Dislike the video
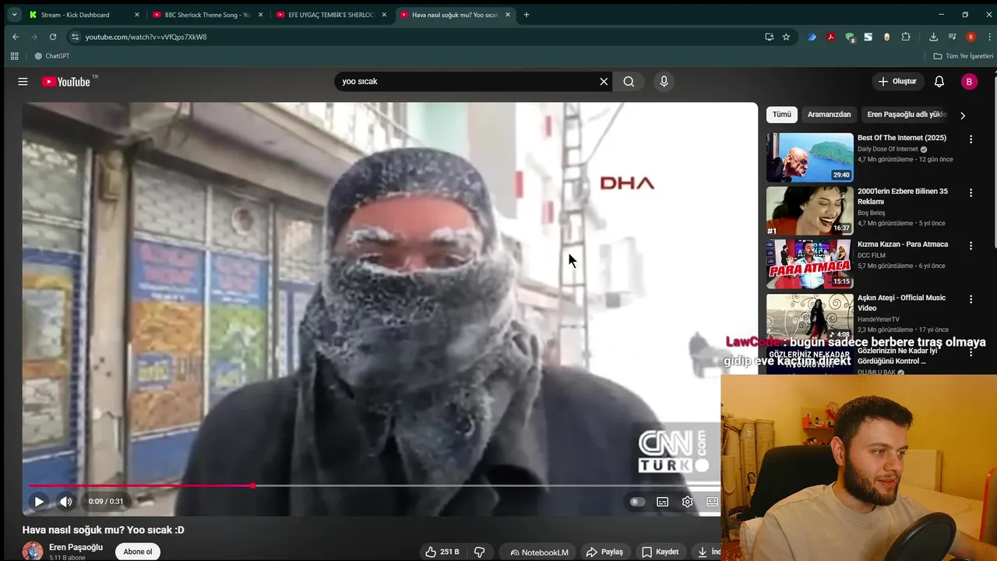 tap(480, 552)
